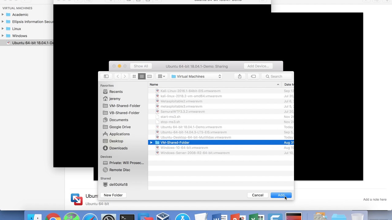Open App Store from the Dock

(183, 217)
